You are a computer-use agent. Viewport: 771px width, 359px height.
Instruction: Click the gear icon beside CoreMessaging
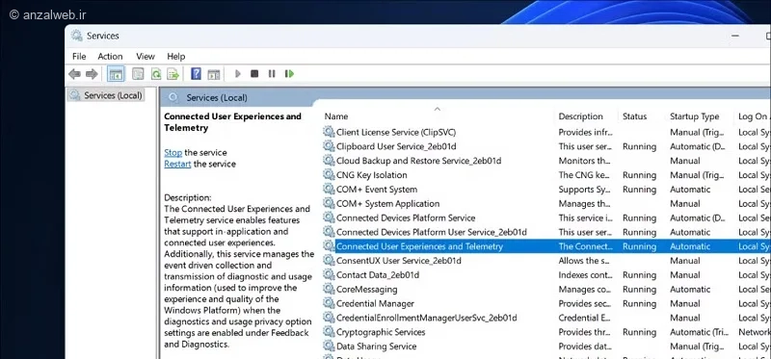pos(329,289)
